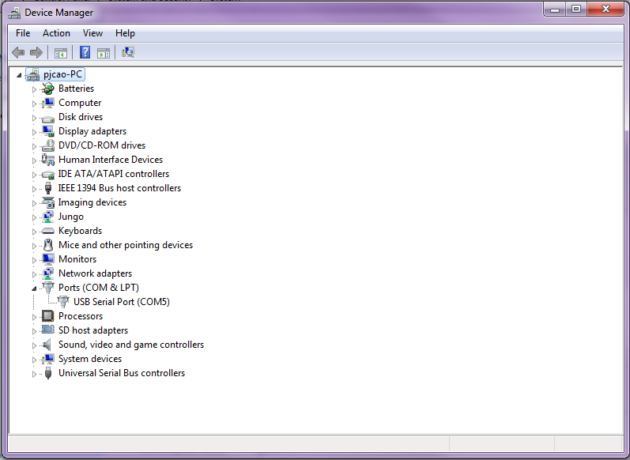The height and width of the screenshot is (460, 630).
Task: Click the Ports (COM & LPT) icon
Action: [47, 288]
